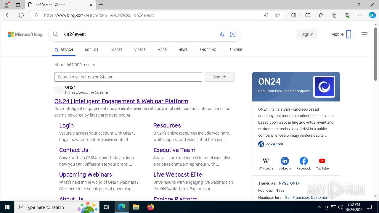Switch to the MAPS tab
The height and width of the screenshot is (213, 379).
pos(162,50)
